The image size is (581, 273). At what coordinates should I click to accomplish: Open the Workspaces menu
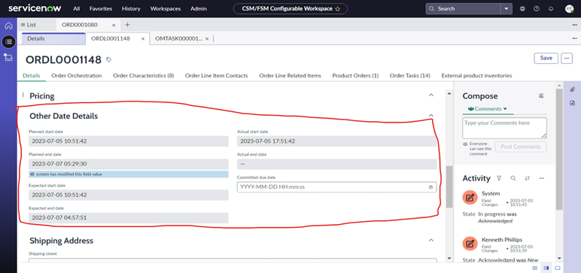[166, 8]
